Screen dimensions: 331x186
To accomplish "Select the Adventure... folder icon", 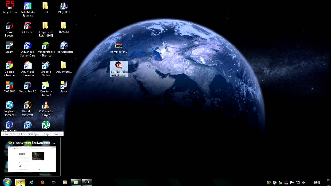I will click(x=64, y=67).
